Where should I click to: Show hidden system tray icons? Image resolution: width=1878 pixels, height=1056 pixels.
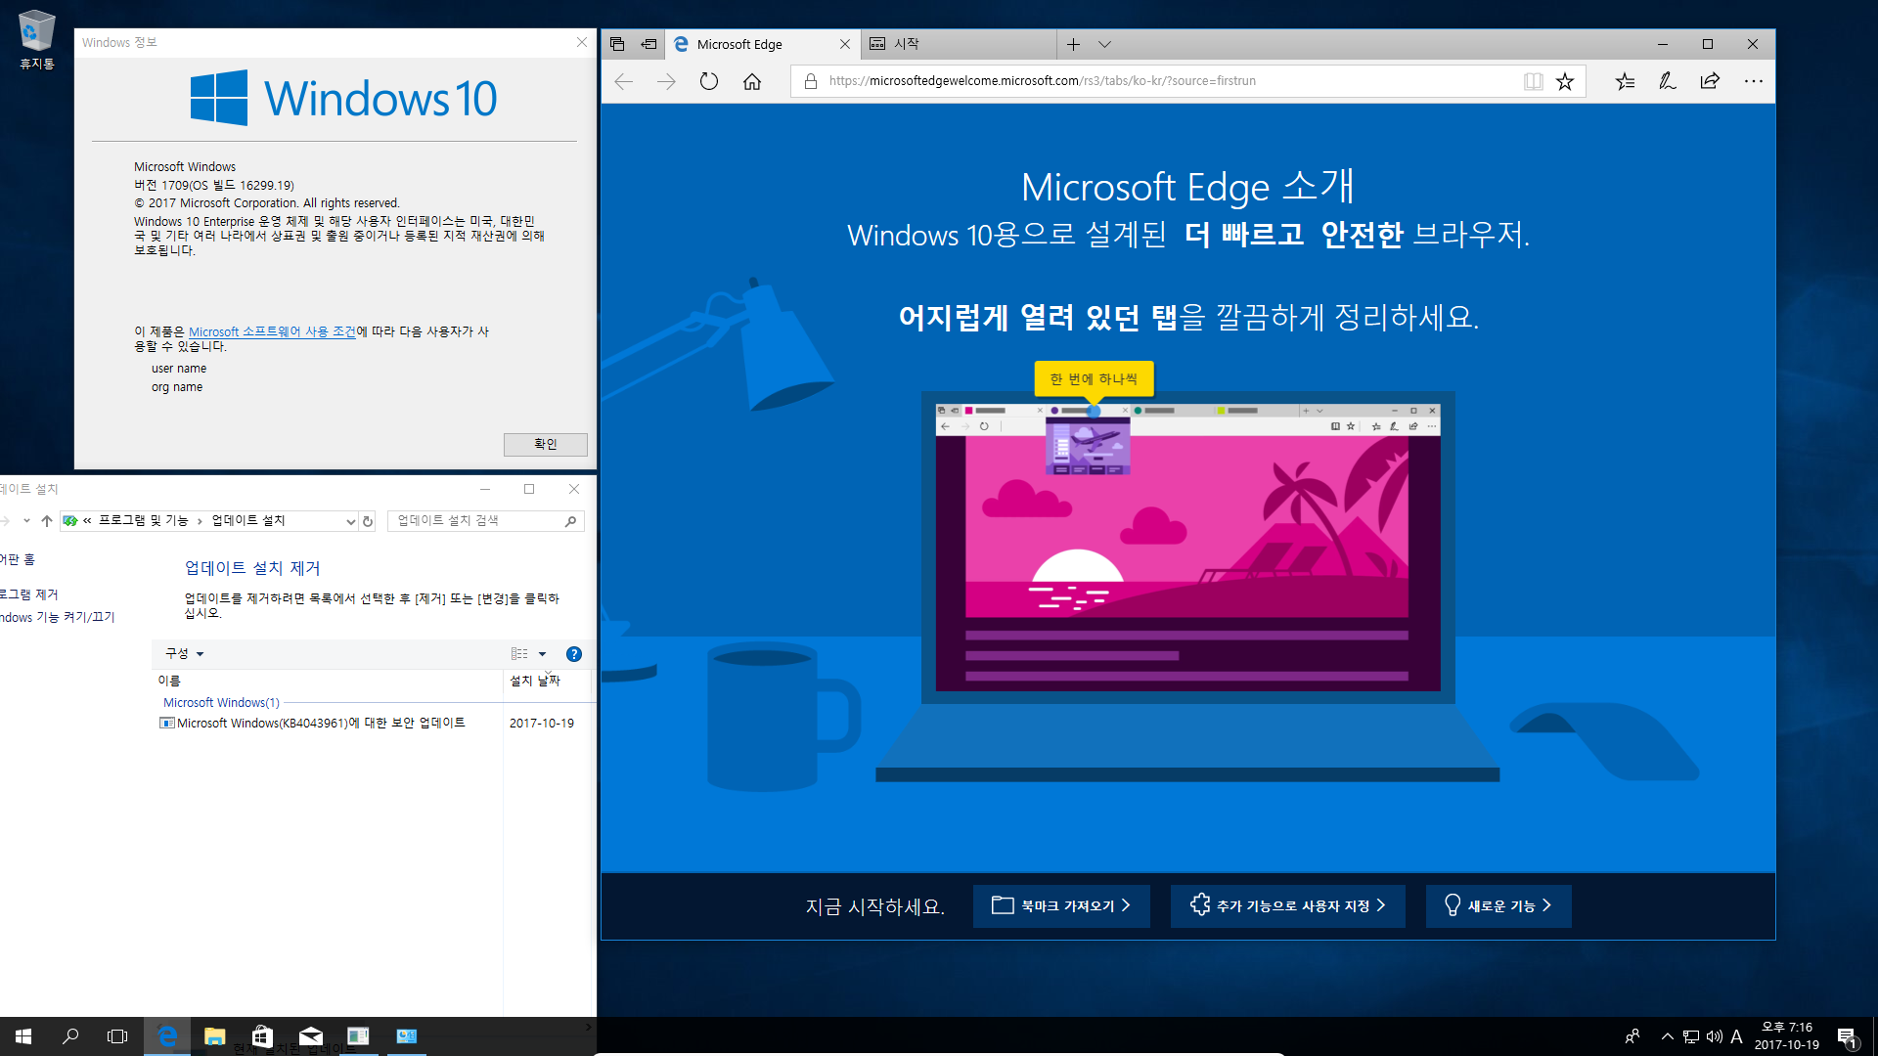click(x=1667, y=1036)
